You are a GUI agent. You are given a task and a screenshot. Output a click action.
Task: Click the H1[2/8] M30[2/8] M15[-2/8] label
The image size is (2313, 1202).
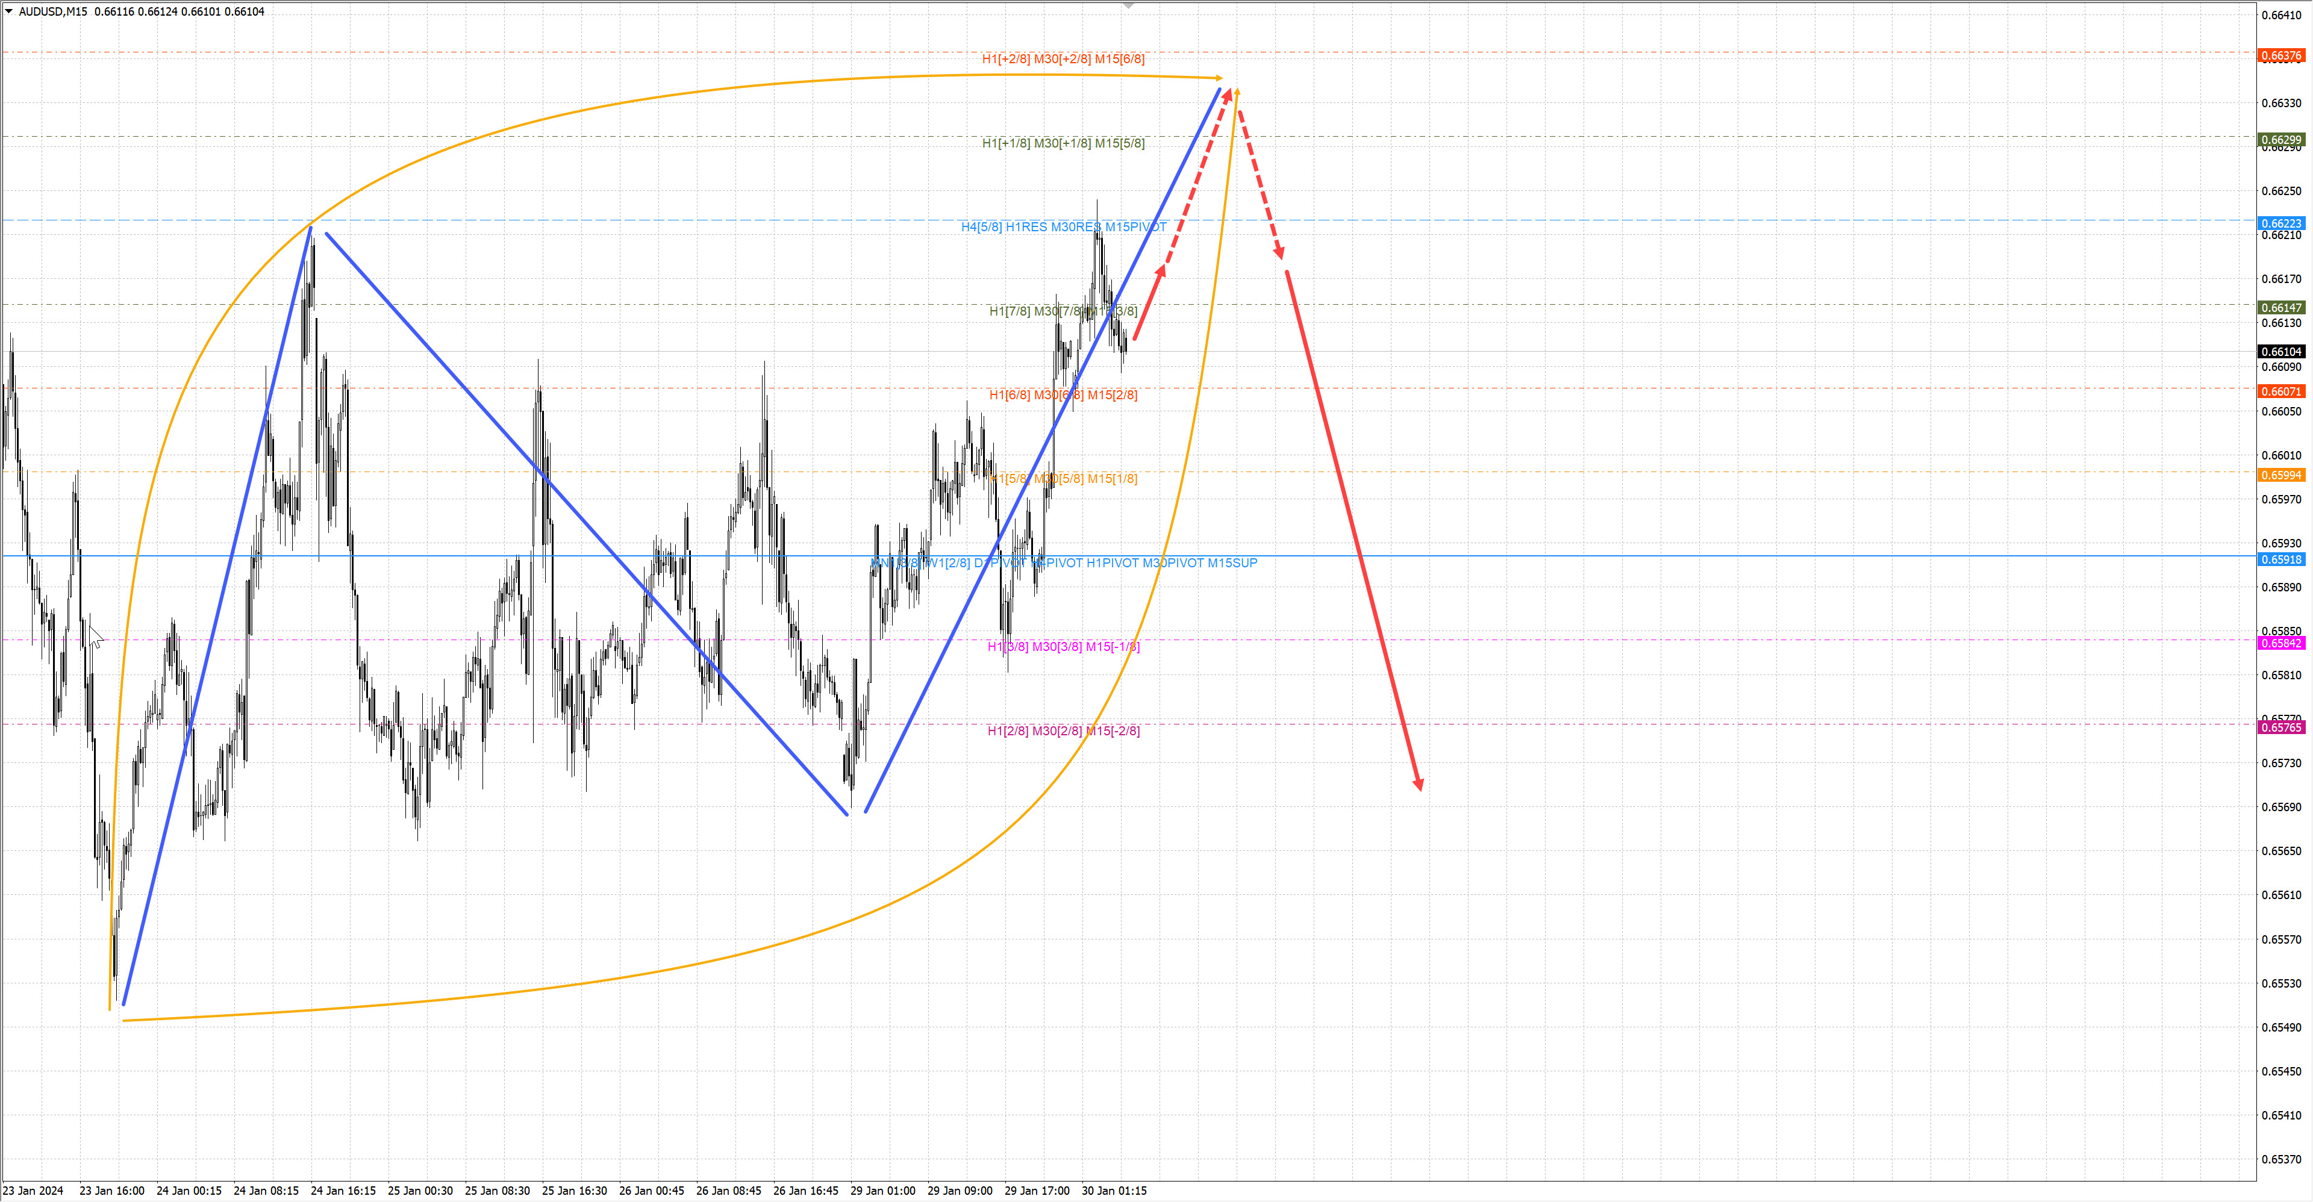click(x=1063, y=730)
